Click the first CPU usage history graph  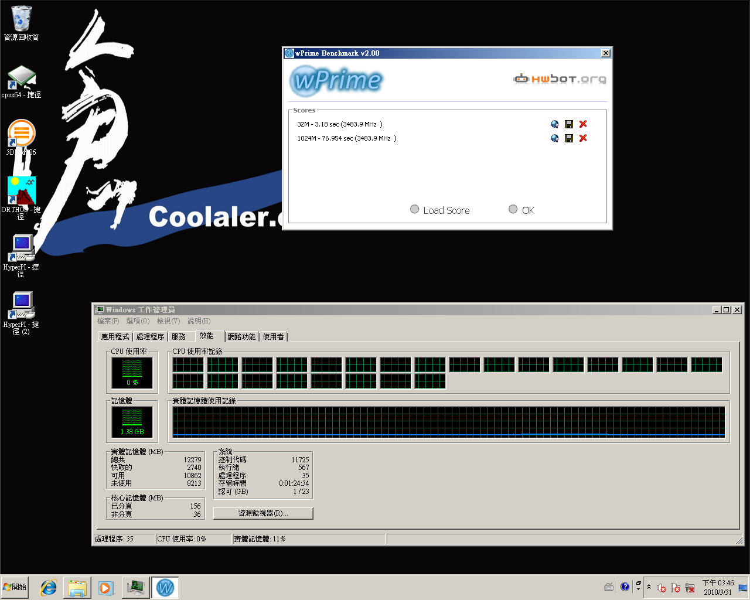[x=188, y=365]
